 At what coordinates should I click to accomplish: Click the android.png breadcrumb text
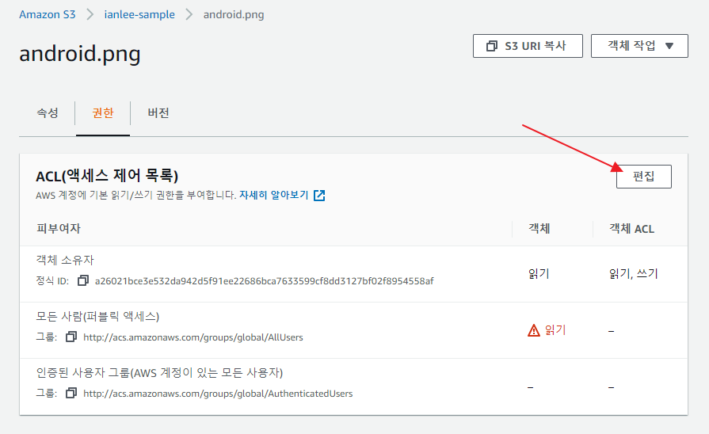pyautogui.click(x=234, y=14)
